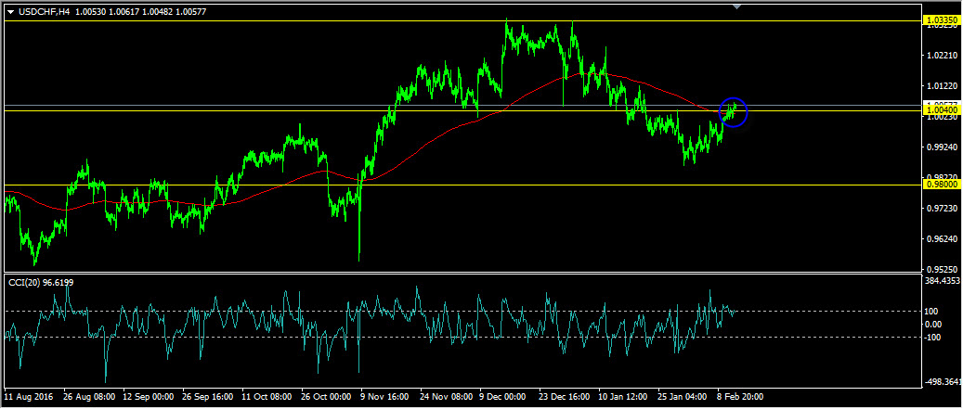Click the chart shift triangle marker at top
The width and height of the screenshot is (963, 409).
pos(737,6)
